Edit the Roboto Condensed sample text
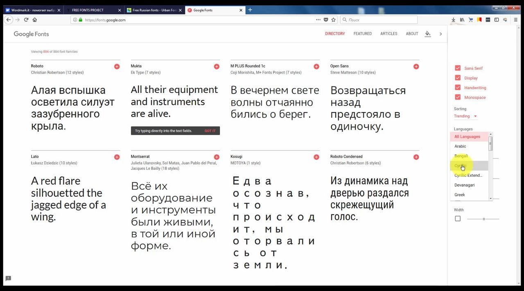Screen dimensions: 524x291 [x=370, y=199]
